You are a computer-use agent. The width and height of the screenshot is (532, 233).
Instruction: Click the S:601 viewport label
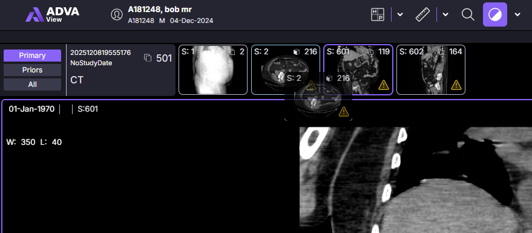[88, 109]
